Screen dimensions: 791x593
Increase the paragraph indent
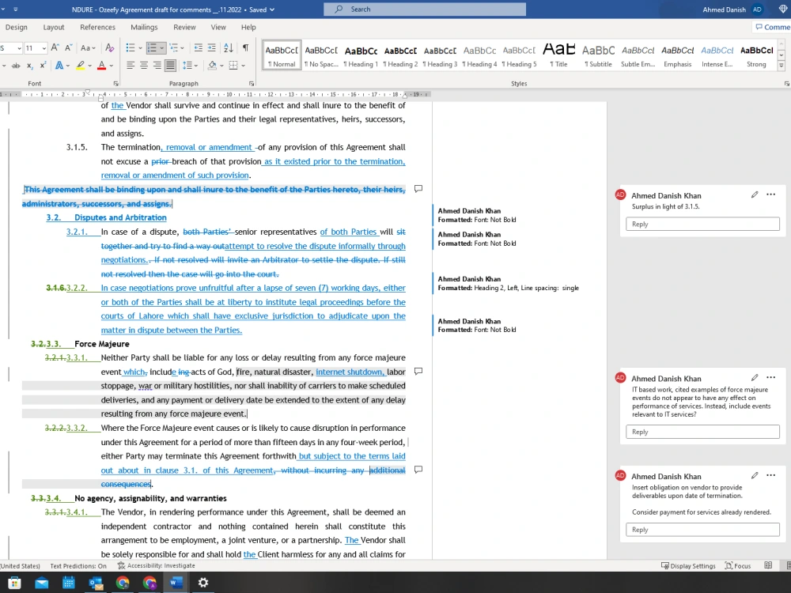[x=212, y=47]
